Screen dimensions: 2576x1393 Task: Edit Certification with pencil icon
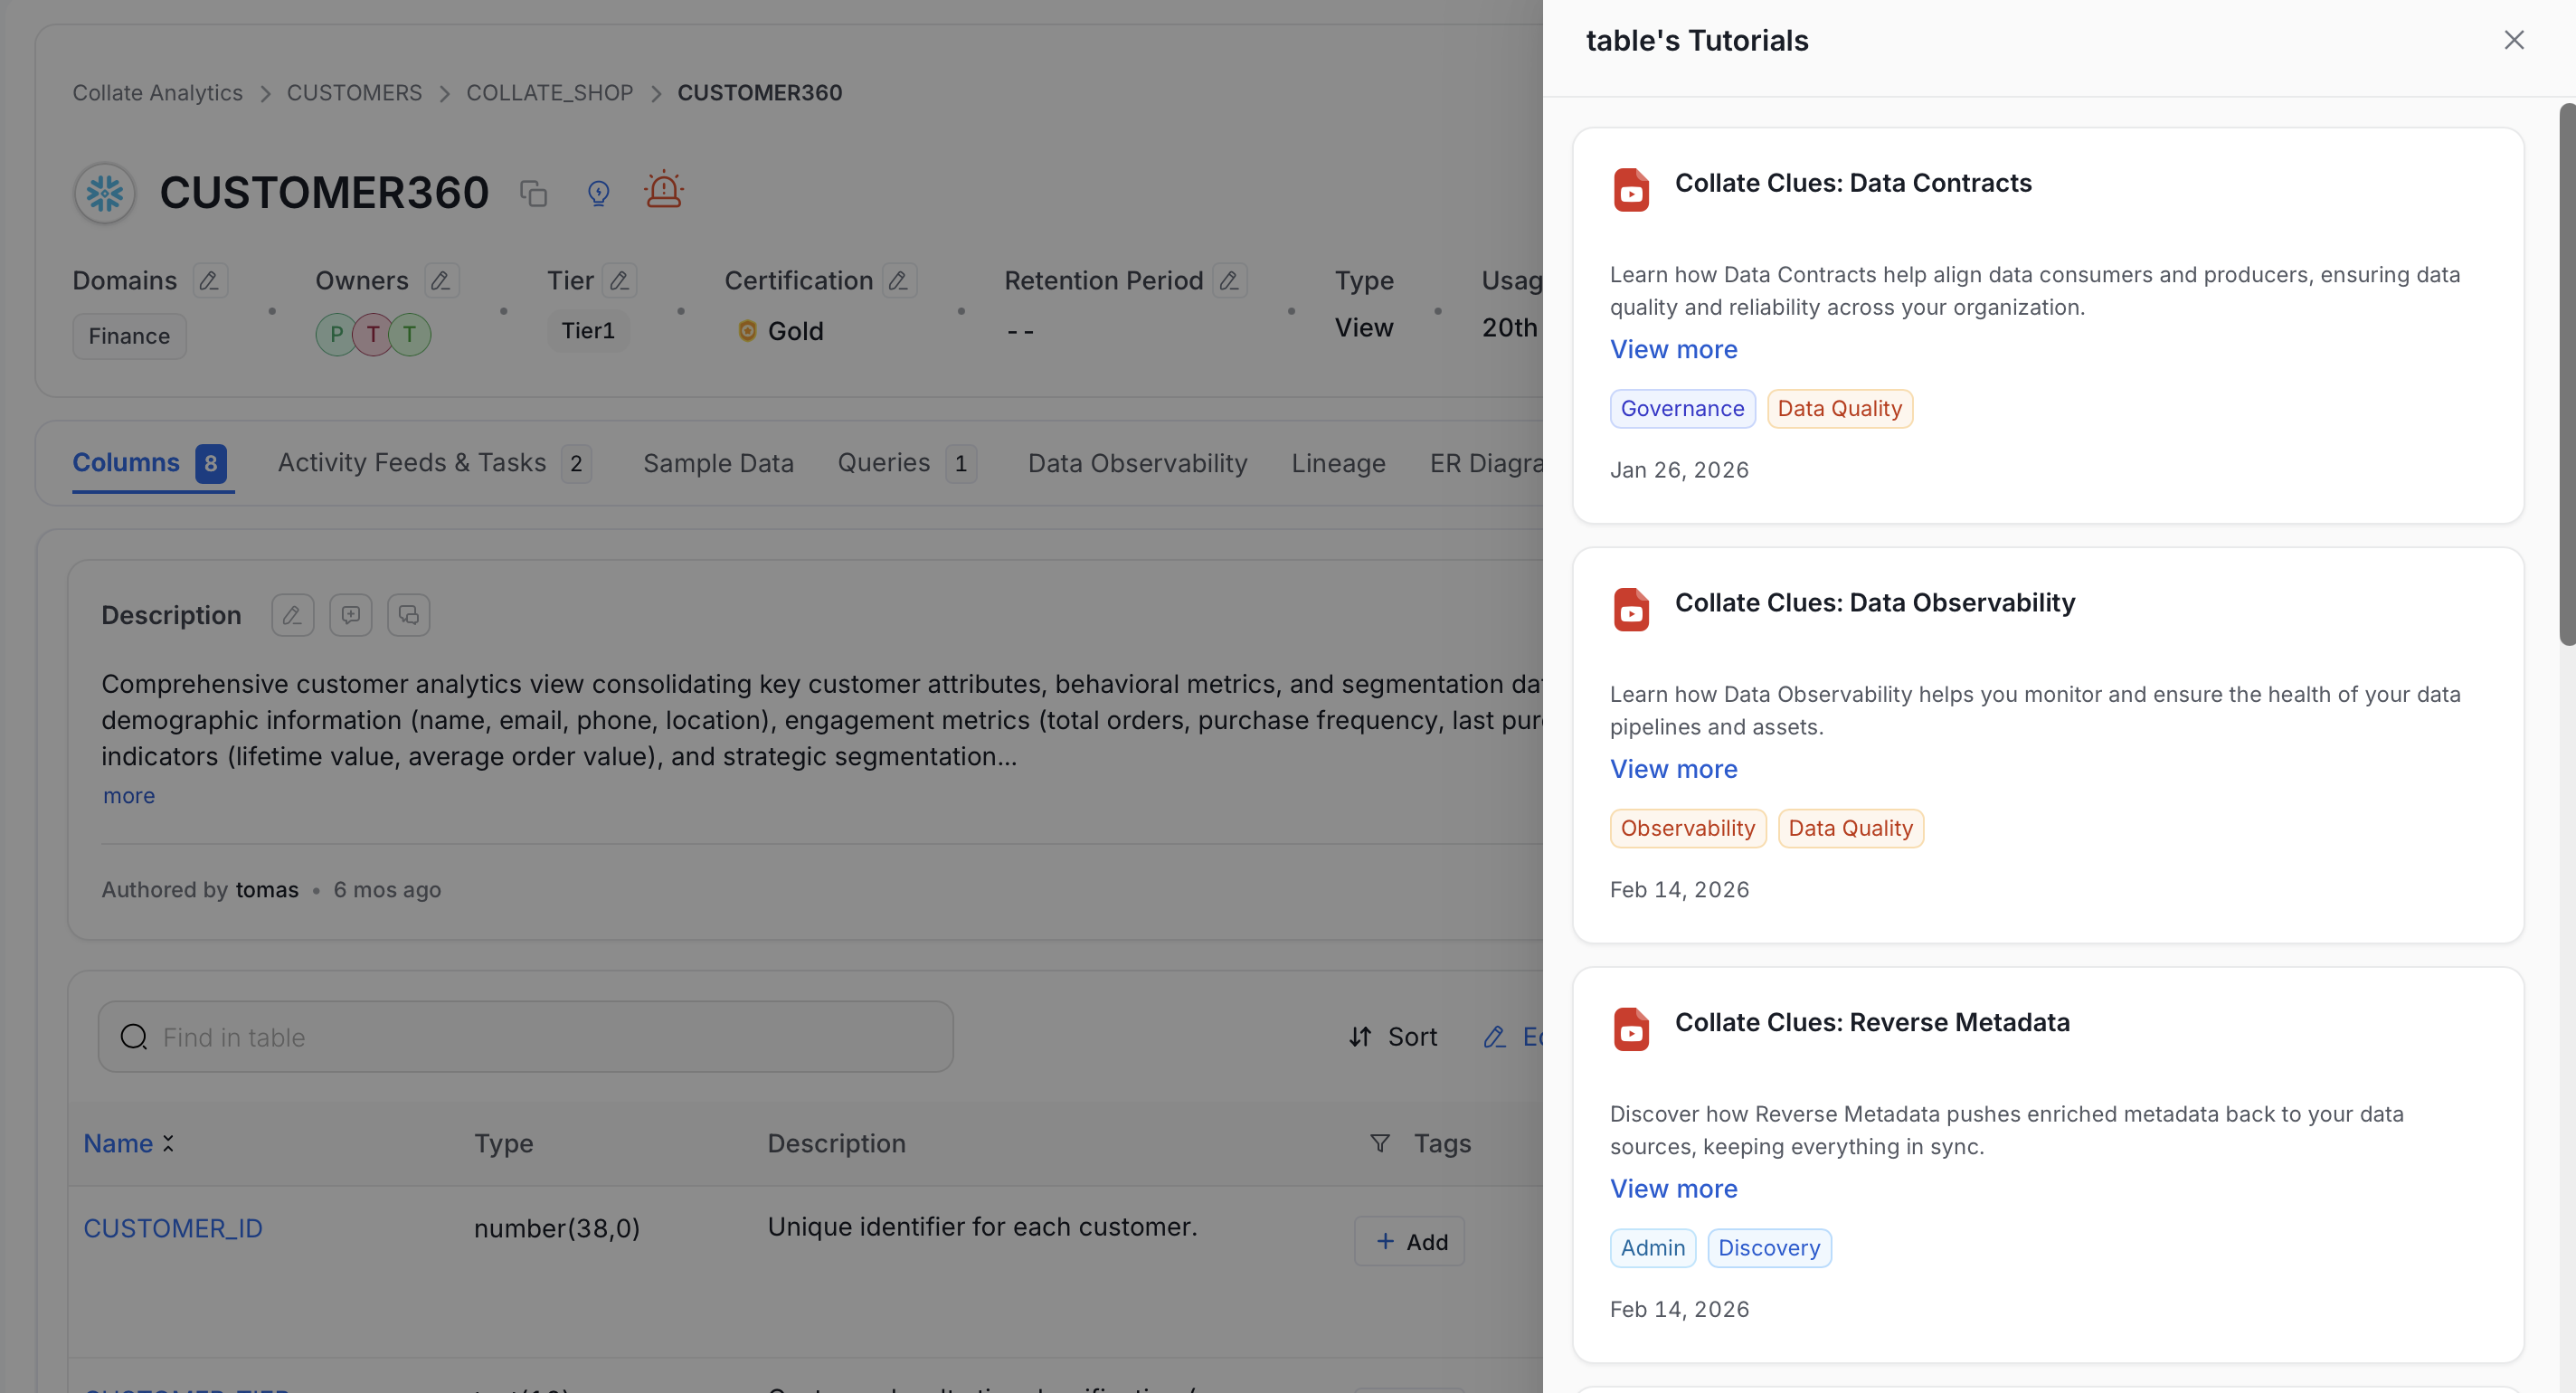click(899, 281)
